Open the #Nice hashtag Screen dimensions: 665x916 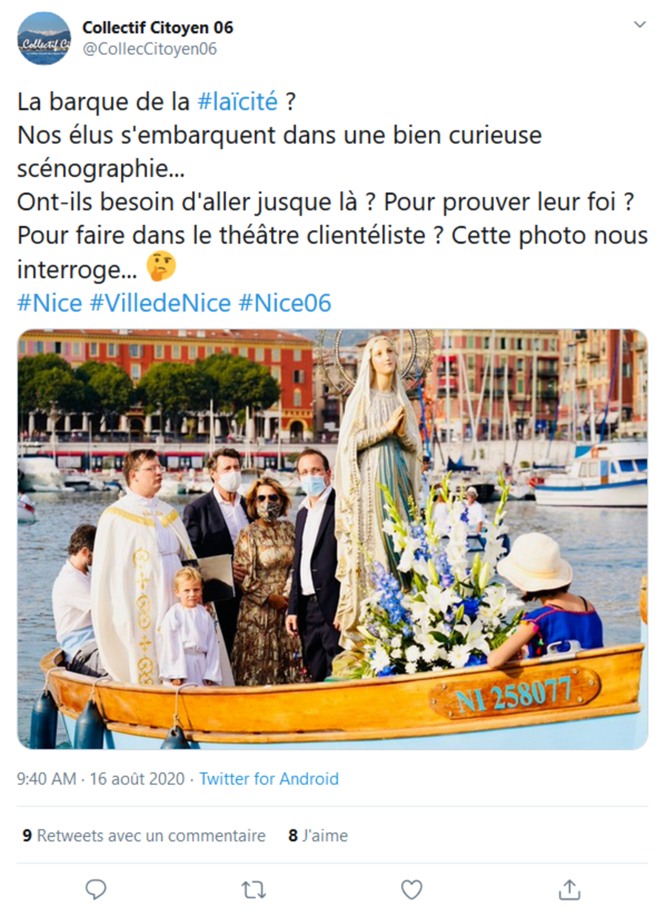[49, 303]
